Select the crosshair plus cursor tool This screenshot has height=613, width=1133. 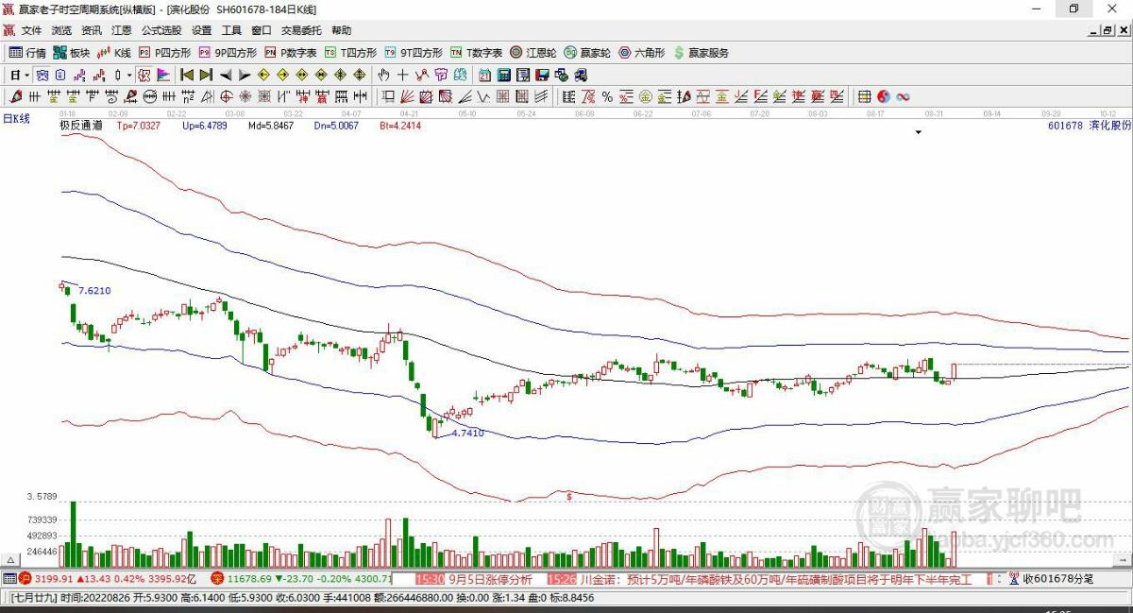(x=403, y=75)
